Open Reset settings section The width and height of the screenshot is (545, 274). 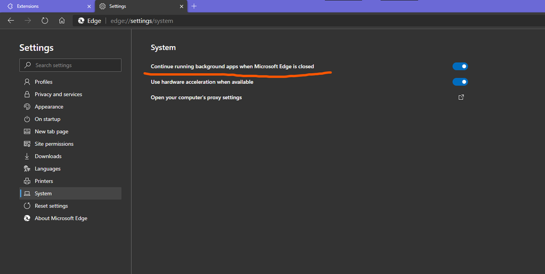pos(70,206)
